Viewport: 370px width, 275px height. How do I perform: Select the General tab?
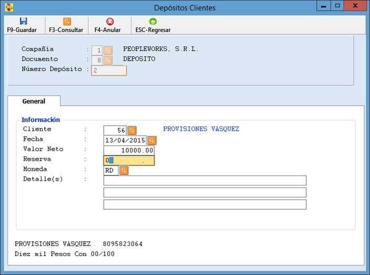click(34, 101)
